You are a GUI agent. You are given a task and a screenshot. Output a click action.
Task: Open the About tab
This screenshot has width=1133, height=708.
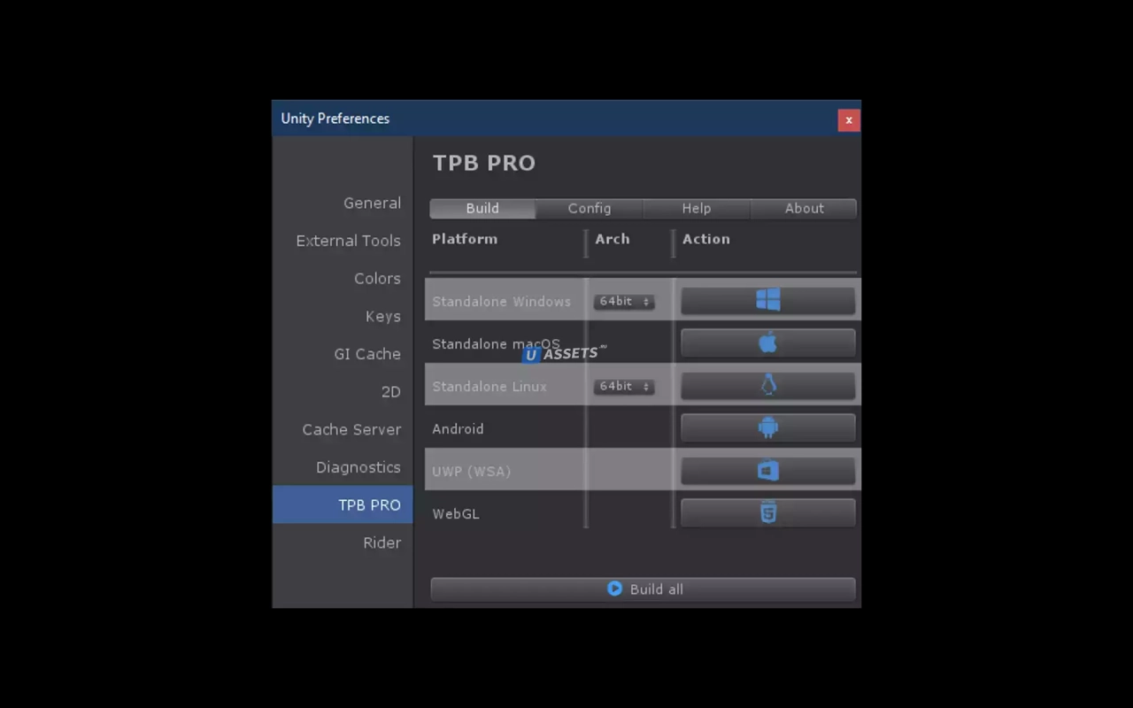pyautogui.click(x=804, y=209)
